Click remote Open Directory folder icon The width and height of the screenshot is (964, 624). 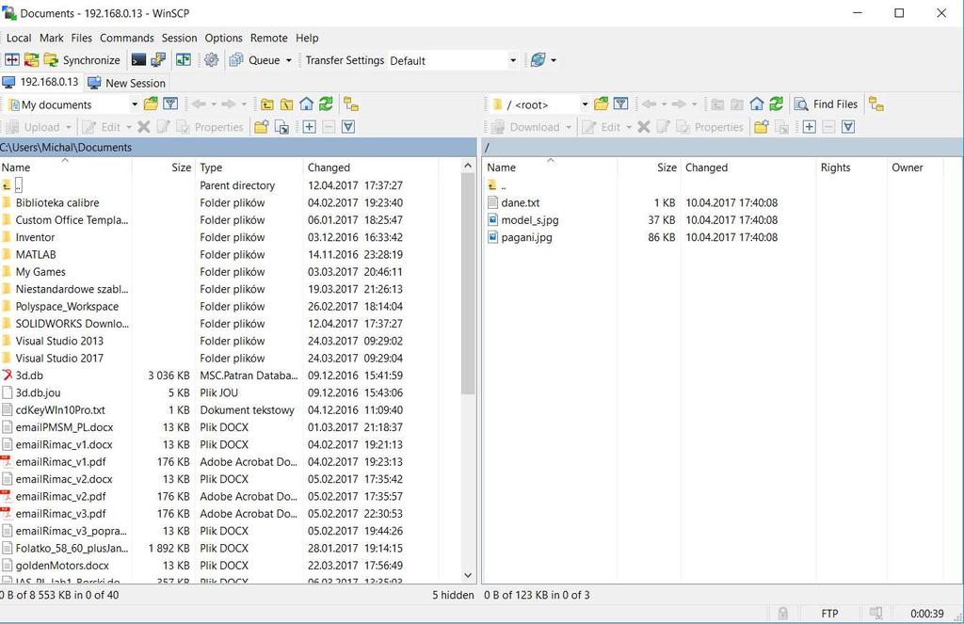[602, 104]
